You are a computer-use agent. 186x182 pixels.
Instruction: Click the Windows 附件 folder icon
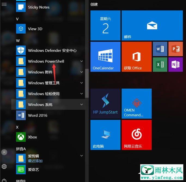point(21,72)
